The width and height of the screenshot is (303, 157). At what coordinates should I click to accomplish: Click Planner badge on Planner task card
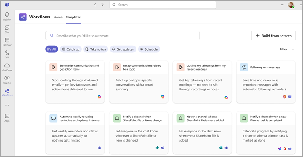click(279, 148)
